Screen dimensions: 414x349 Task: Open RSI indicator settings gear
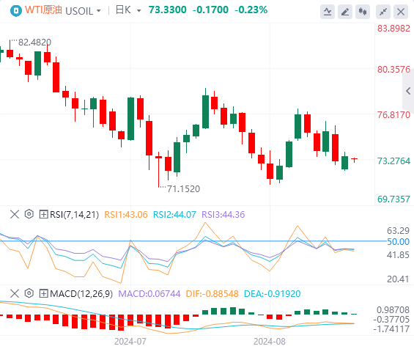(x=29, y=214)
